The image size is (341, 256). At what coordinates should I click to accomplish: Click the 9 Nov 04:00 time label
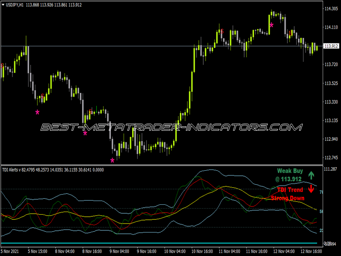point(119,251)
